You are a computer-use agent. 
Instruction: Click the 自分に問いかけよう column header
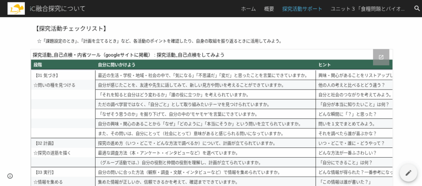click(117, 65)
